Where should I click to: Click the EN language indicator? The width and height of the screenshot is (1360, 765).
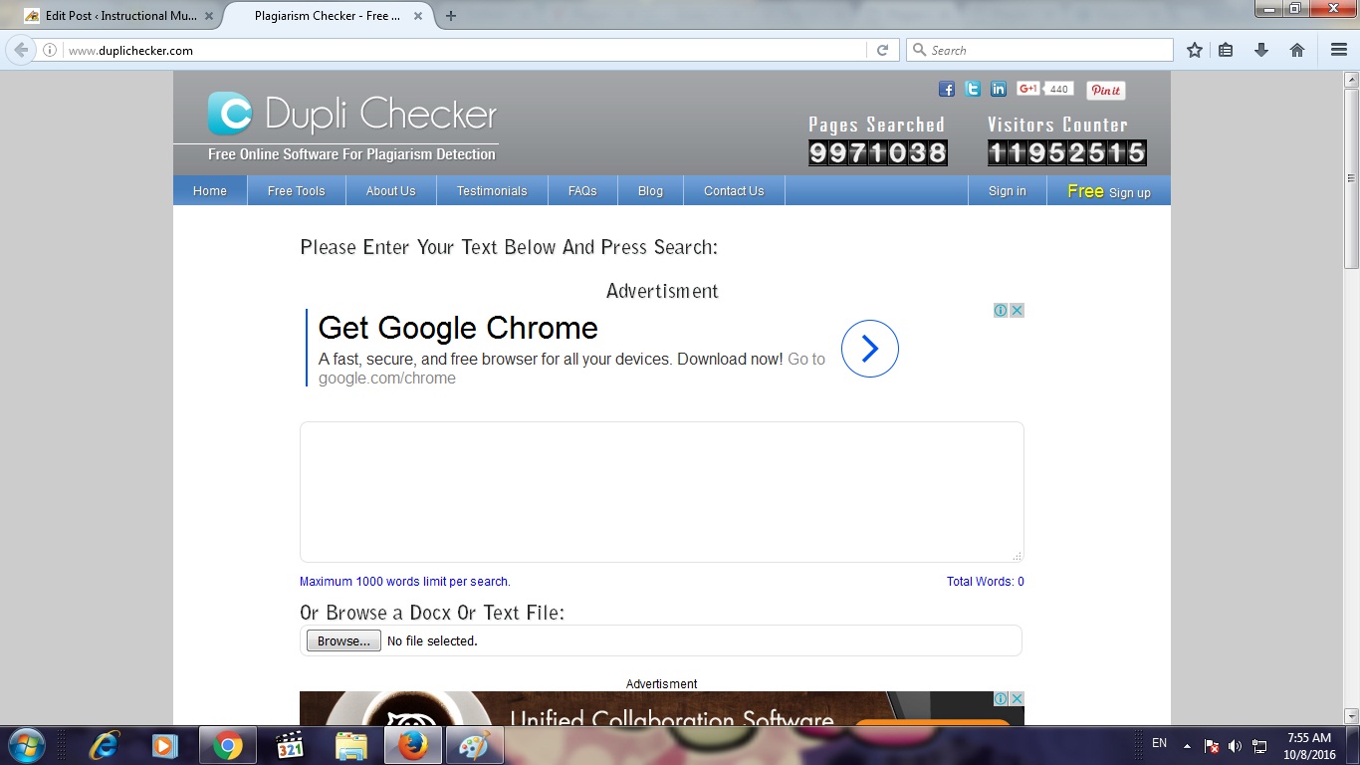[x=1159, y=743]
